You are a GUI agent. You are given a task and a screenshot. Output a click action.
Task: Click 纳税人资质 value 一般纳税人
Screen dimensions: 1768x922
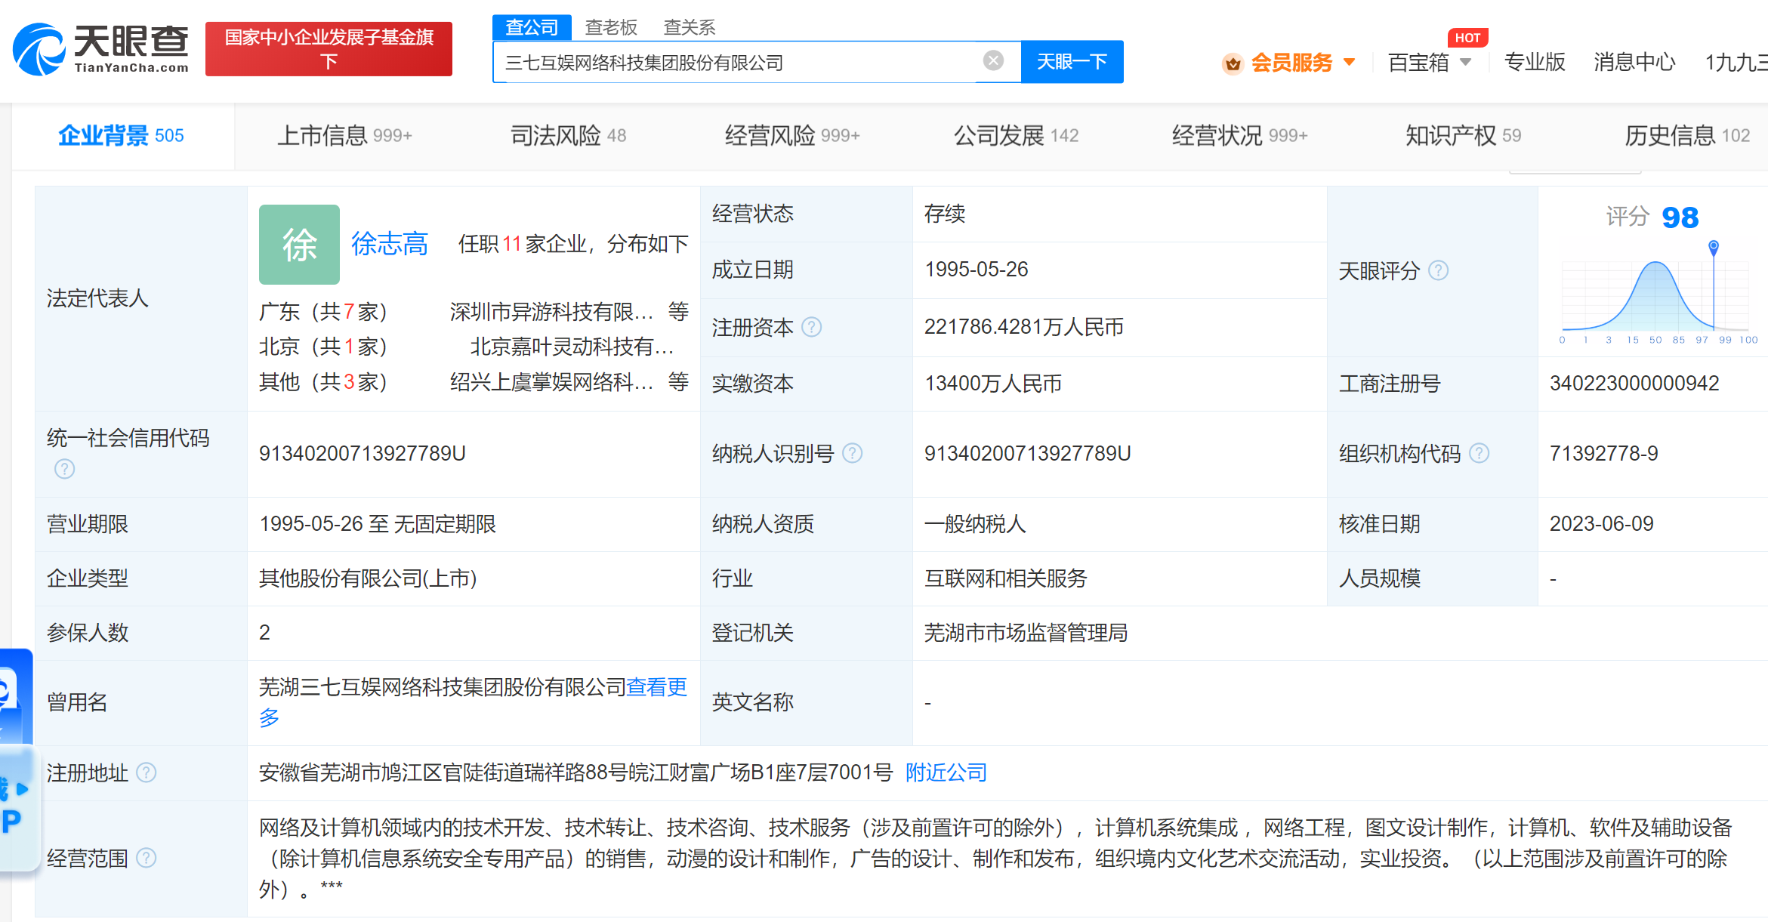(975, 524)
